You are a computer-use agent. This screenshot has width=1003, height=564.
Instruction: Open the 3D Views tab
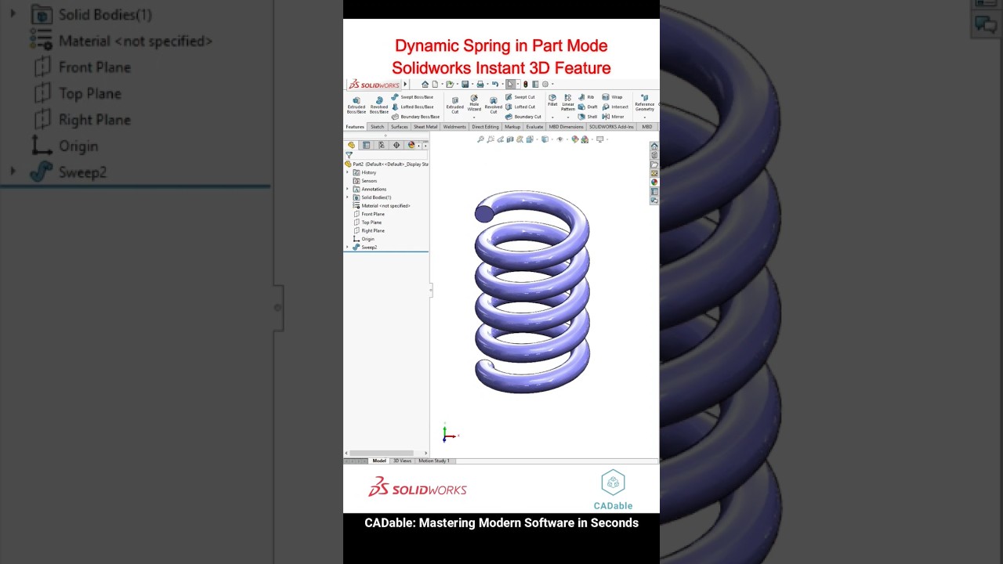[x=402, y=461]
